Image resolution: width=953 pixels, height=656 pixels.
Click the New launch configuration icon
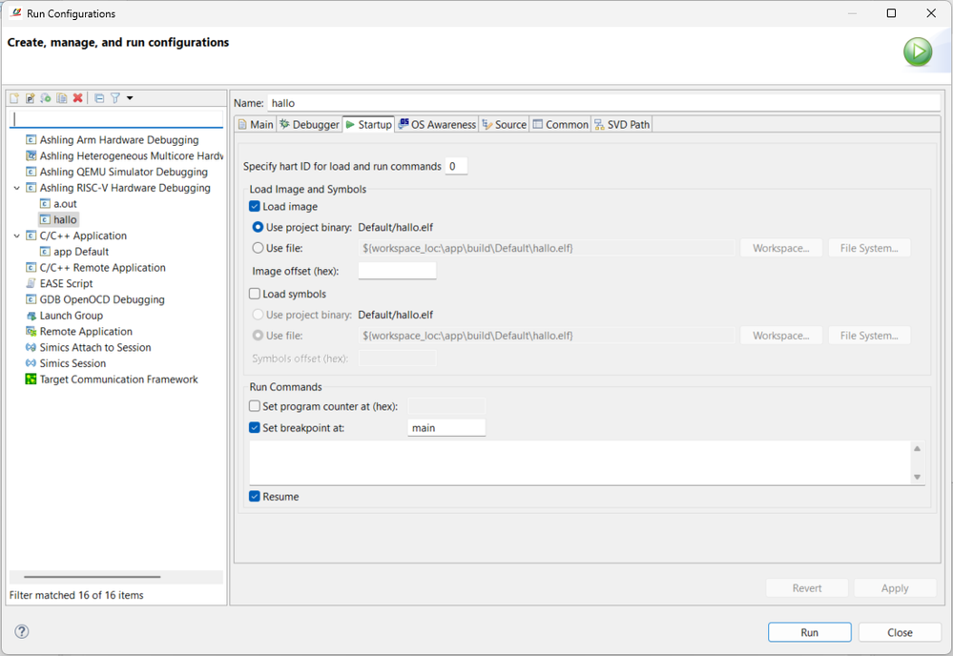point(14,98)
